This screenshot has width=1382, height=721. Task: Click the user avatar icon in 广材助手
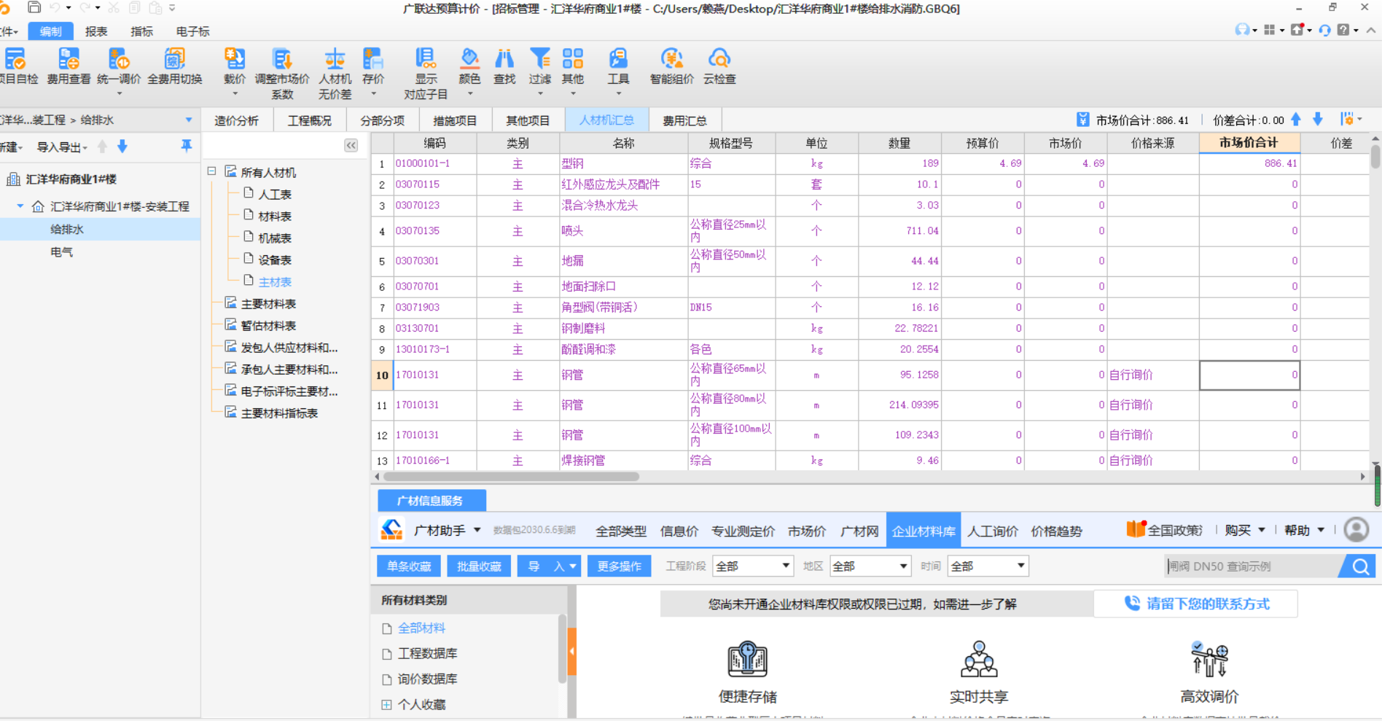point(1356,530)
